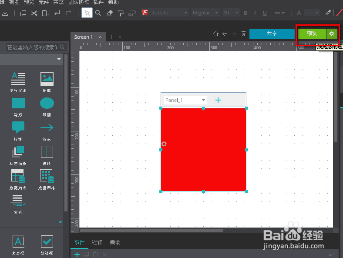
Task: Open the 团队协作 menu
Action: (x=78, y=3)
